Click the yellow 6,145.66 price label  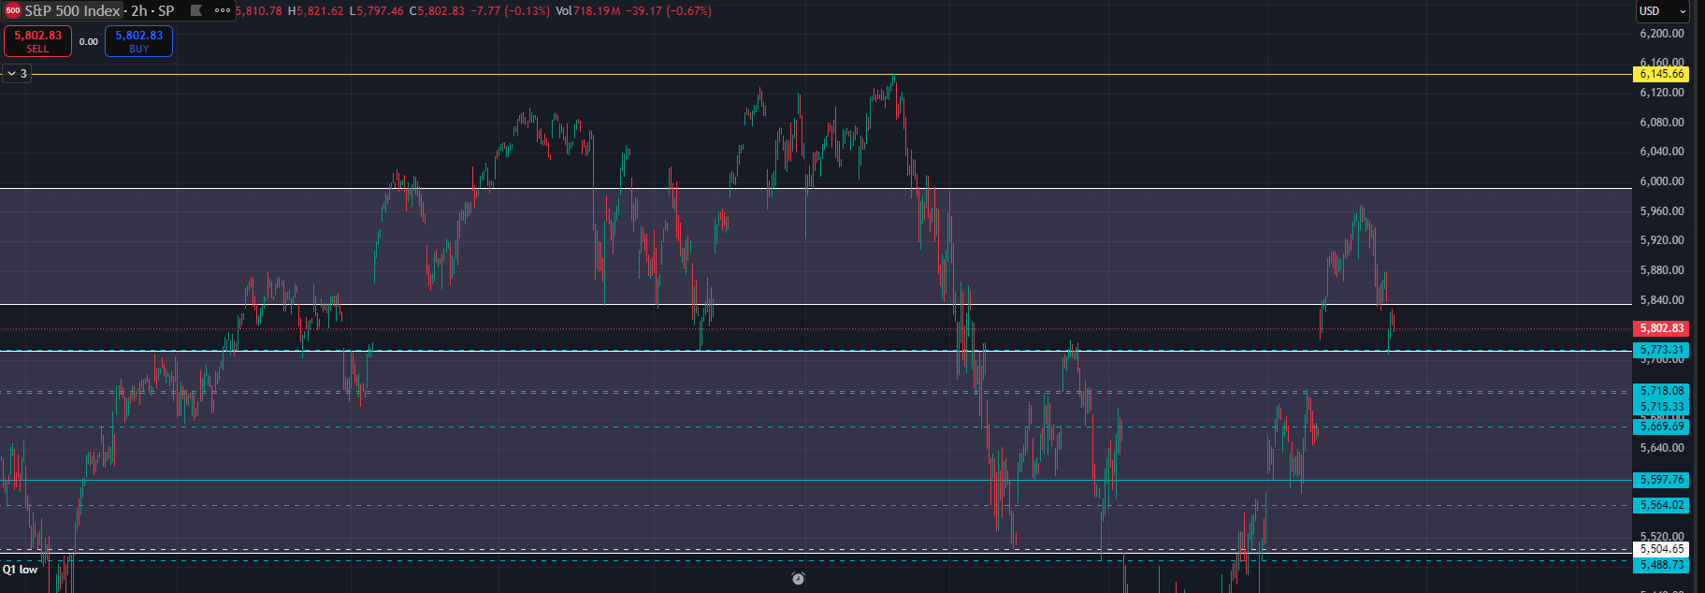coord(1661,74)
